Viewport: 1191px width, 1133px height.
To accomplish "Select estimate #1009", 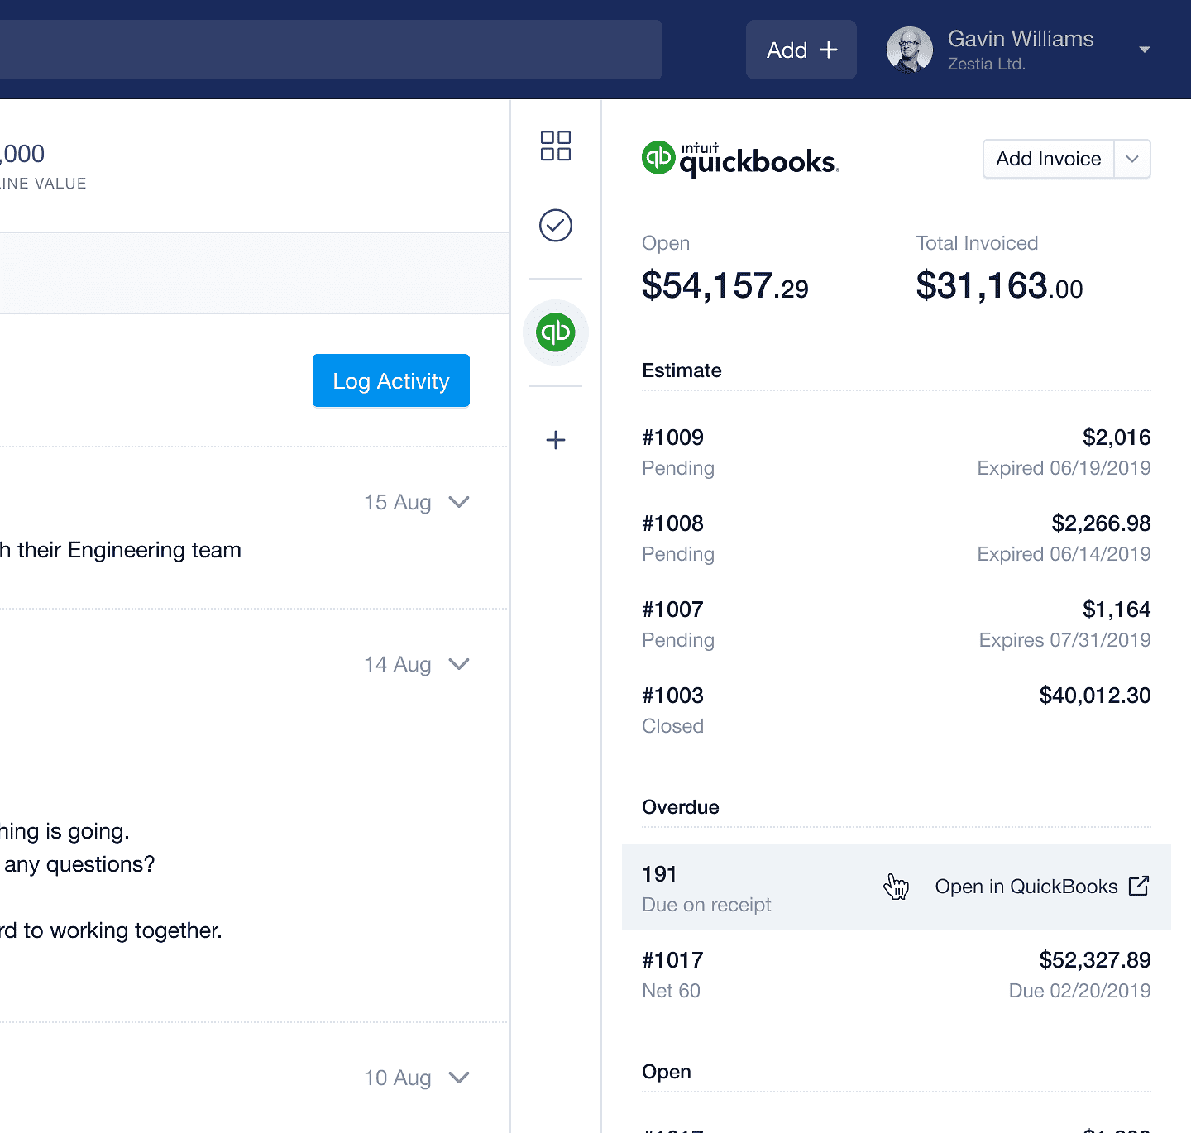I will [x=897, y=452].
